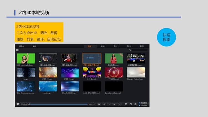Click the 快速搜索 round button
Image resolution: width=208 pixels, height=117 pixels.
tap(166, 37)
